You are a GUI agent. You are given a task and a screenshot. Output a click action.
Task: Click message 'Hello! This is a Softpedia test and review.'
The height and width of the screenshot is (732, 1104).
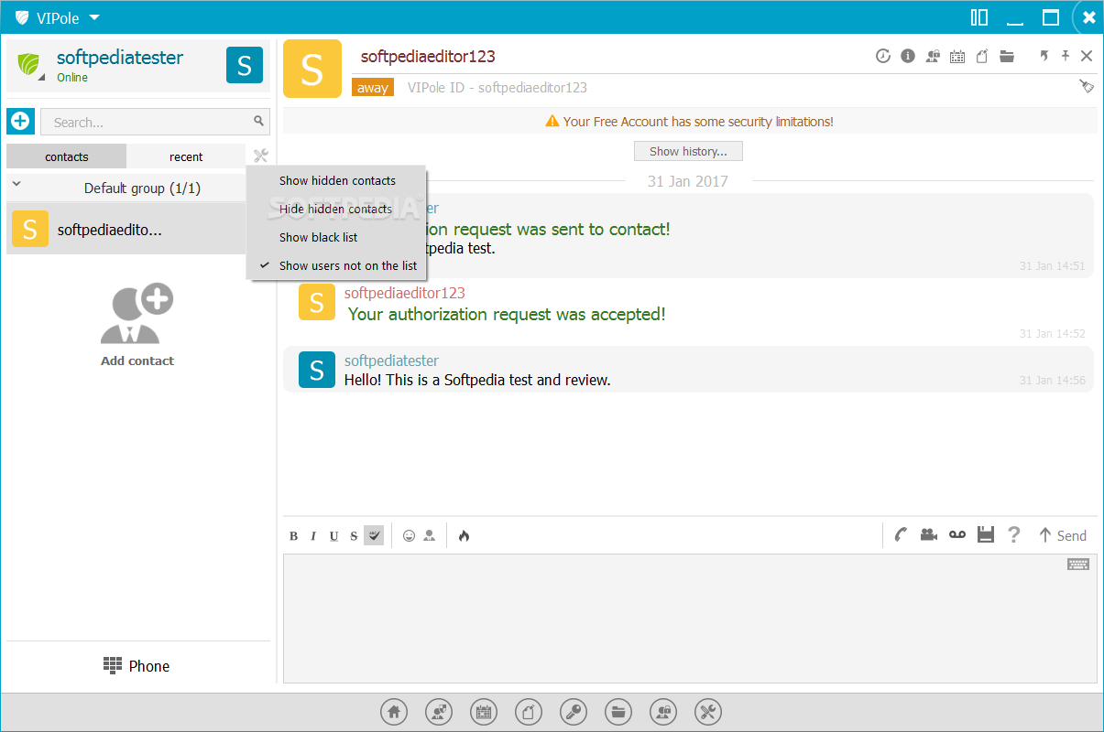pyautogui.click(x=477, y=380)
